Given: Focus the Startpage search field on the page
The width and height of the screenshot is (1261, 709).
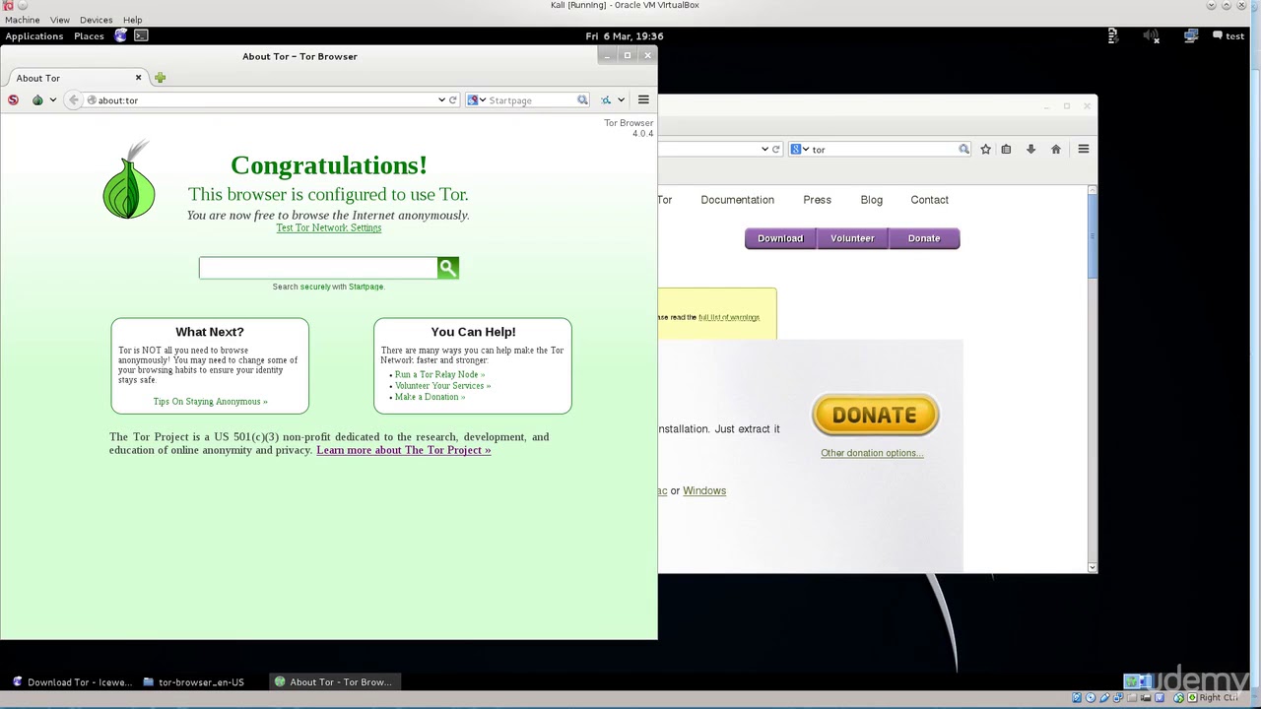Looking at the screenshot, I should [x=318, y=268].
